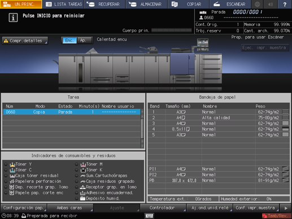Expand the Ambas caras options
Screen dimensions: 292x219
[x=70, y=208]
